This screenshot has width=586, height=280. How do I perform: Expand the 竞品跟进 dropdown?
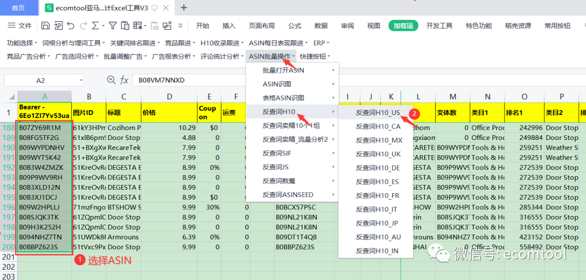click(x=180, y=43)
